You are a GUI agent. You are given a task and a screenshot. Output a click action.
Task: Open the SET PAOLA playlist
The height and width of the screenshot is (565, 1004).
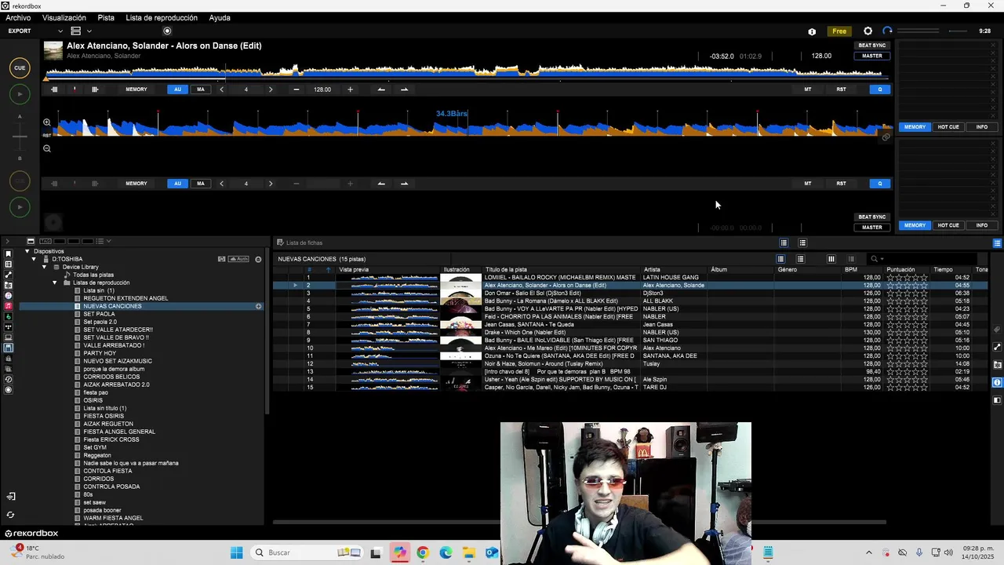(99, 314)
